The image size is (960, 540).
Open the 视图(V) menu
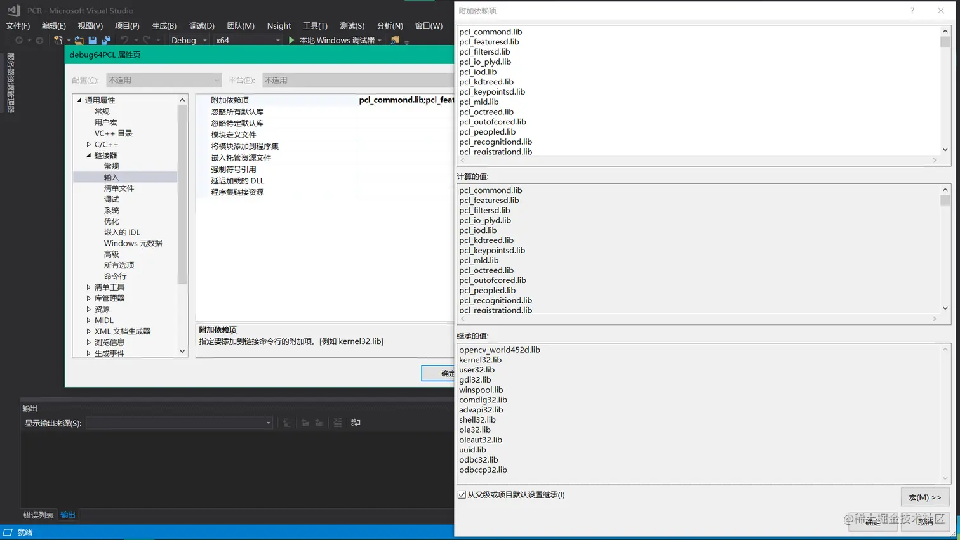(90, 25)
